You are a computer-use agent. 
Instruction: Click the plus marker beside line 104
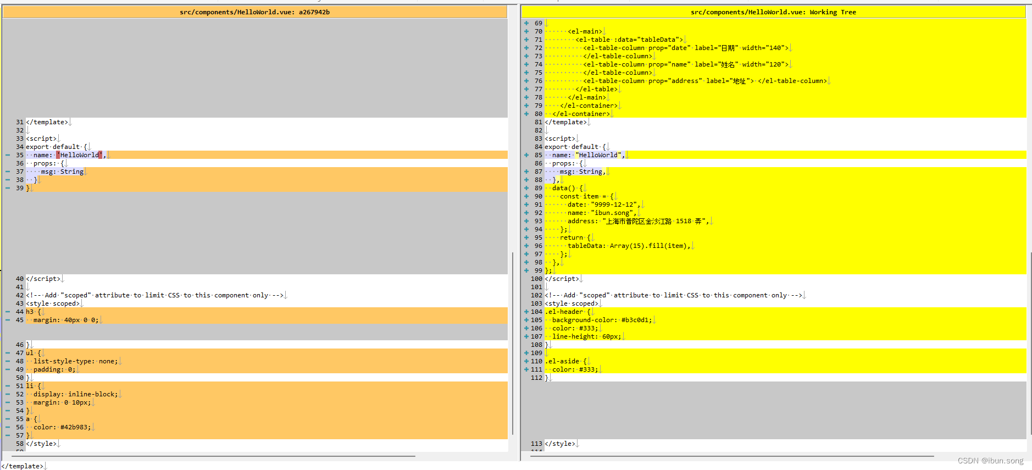click(526, 312)
